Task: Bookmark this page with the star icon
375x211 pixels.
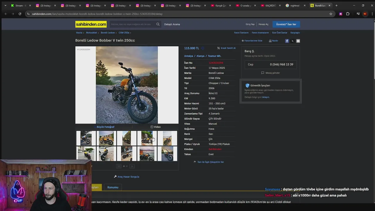Action: coord(331,14)
